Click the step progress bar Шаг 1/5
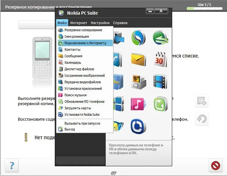Screen dimensions: 227x176 tap(205, 8)
